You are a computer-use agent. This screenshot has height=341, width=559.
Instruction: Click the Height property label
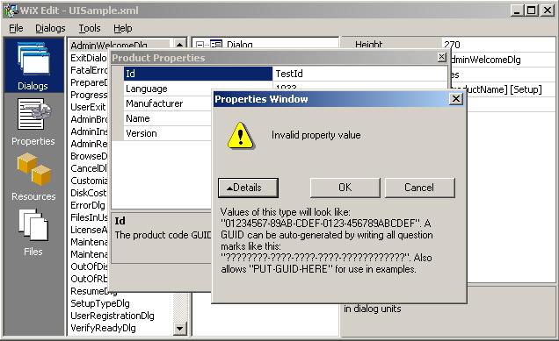(x=368, y=45)
